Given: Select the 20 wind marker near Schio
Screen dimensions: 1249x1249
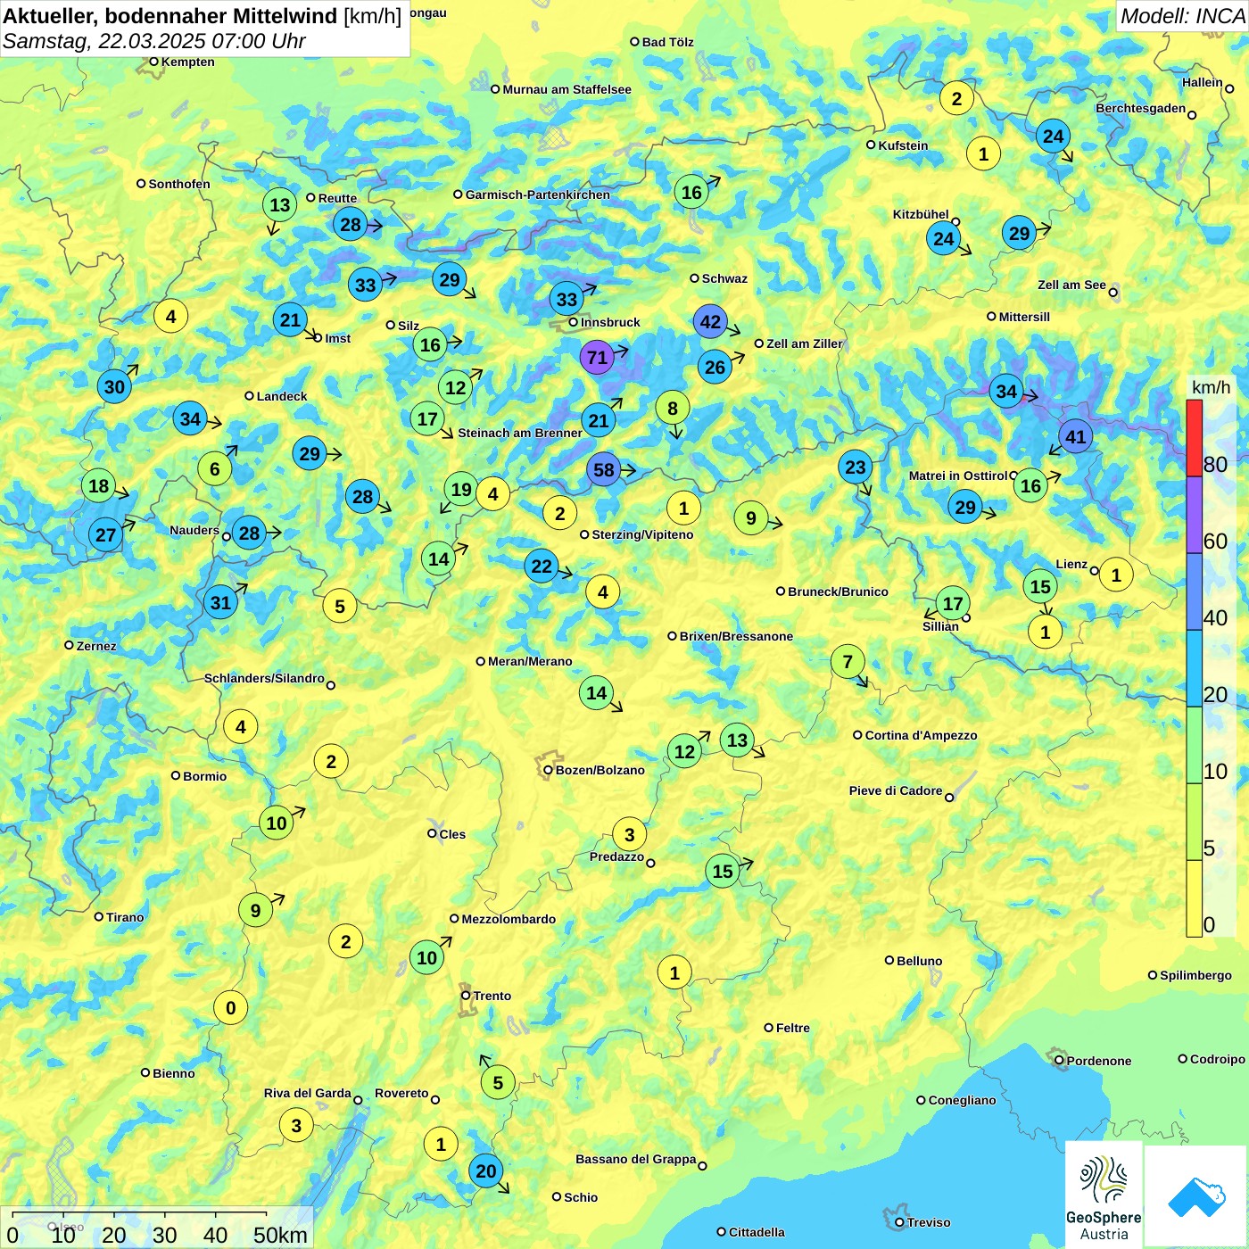Looking at the screenshot, I should [486, 1171].
